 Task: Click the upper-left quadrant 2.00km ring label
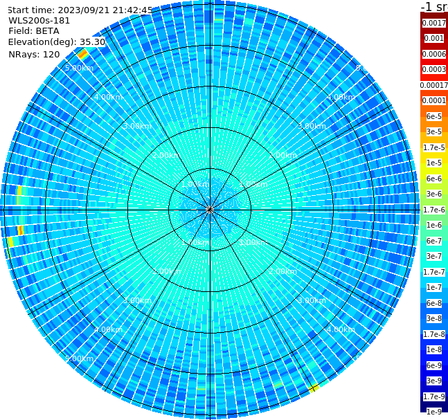(167, 155)
